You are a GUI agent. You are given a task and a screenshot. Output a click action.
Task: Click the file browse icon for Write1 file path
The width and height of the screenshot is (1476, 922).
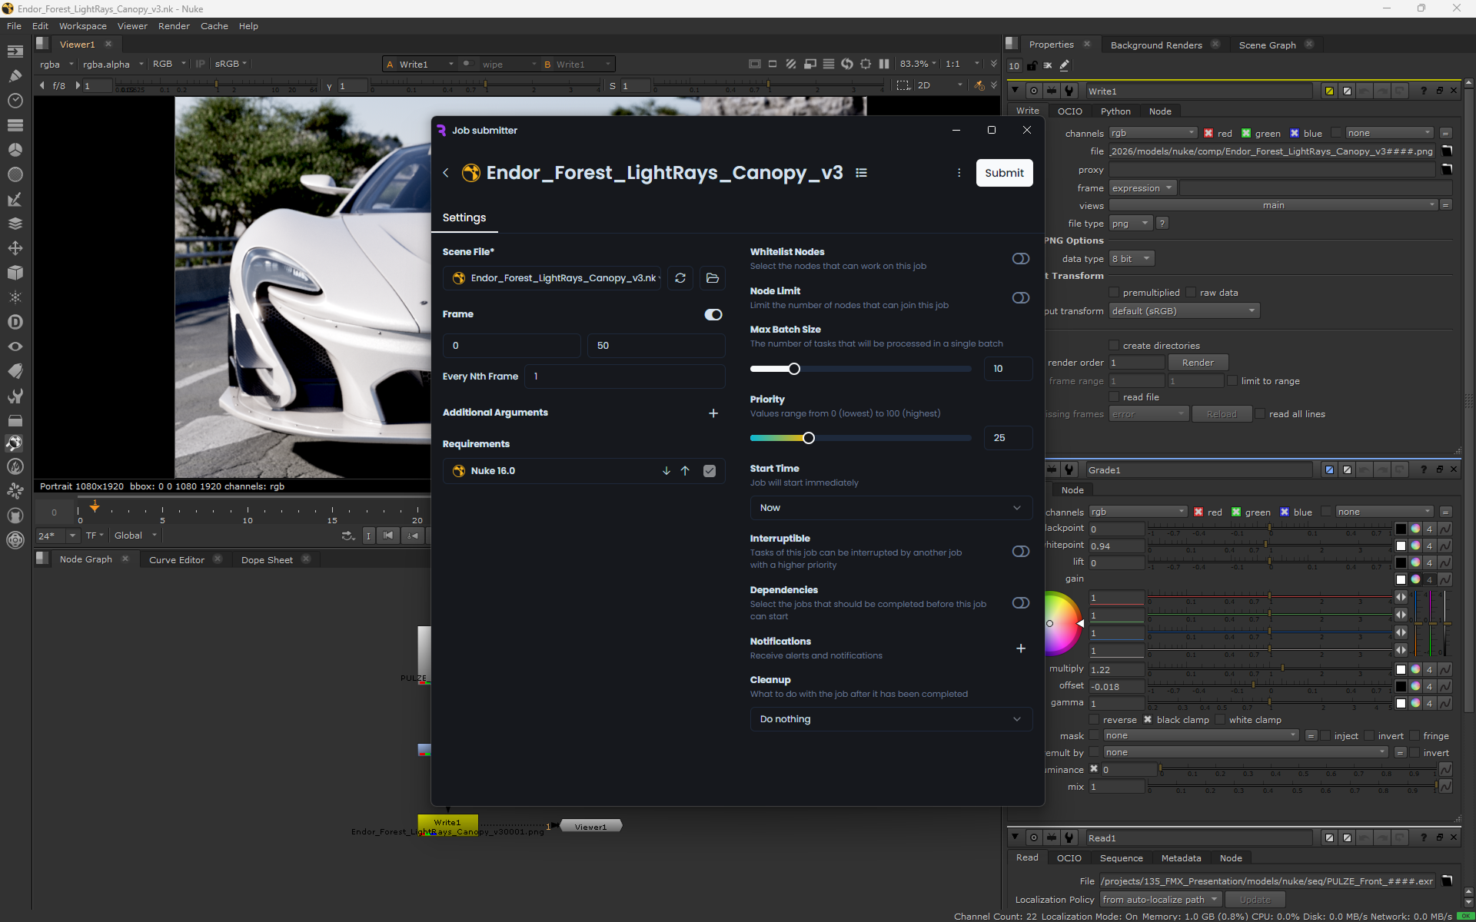(x=1446, y=151)
